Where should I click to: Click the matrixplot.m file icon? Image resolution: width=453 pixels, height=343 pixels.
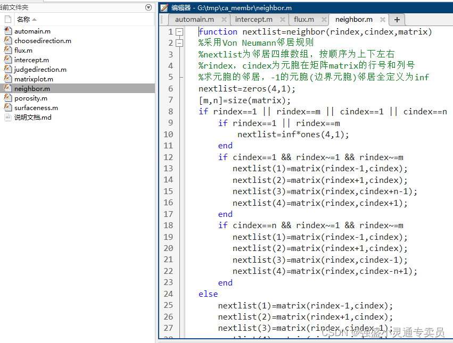coord(8,78)
